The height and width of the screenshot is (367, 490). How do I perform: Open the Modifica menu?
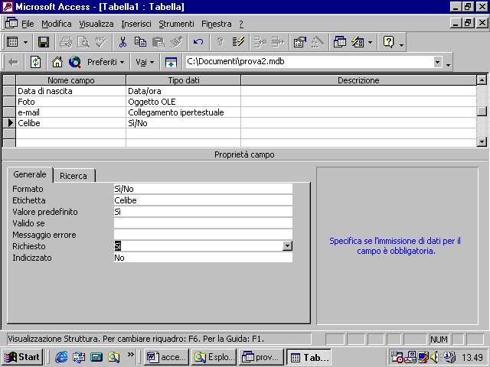(57, 24)
